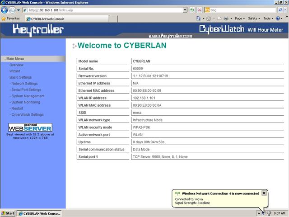Open the address bar dropdown arrow
The height and width of the screenshot is (217, 289).
click(x=185, y=10)
